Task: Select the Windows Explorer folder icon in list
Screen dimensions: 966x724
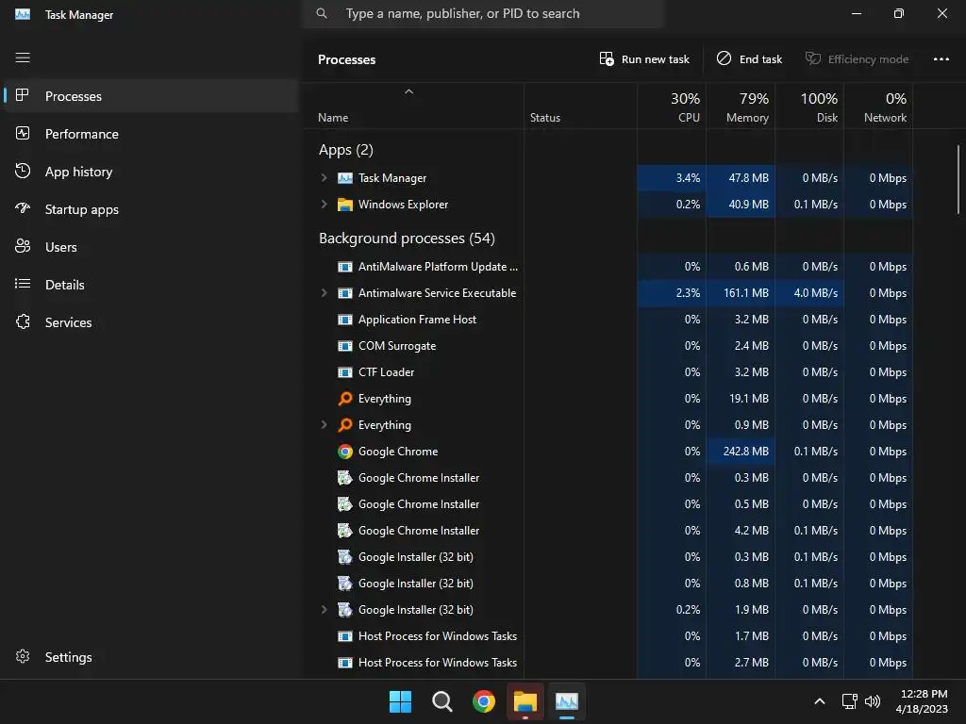Action: pyautogui.click(x=345, y=205)
